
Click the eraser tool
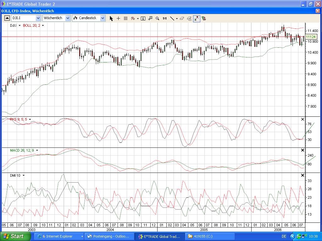pyautogui.click(x=182, y=18)
